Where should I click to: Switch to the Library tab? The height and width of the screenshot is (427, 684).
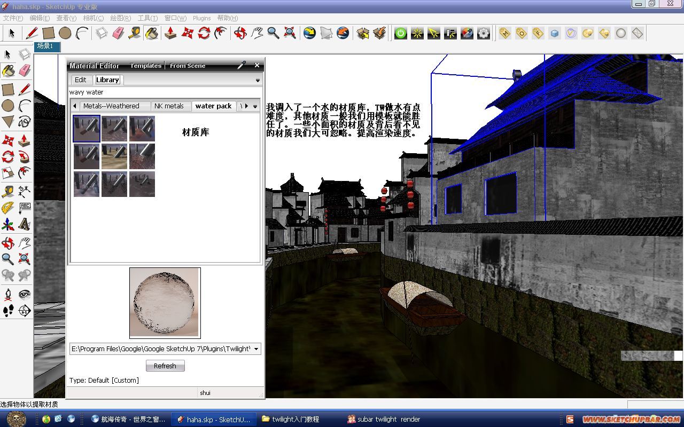coord(107,80)
